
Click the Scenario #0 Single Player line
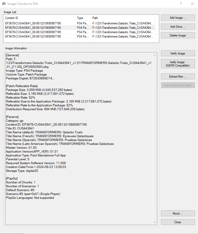(x=33, y=194)
